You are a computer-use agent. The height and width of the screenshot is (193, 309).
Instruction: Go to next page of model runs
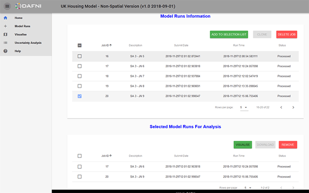293,107
